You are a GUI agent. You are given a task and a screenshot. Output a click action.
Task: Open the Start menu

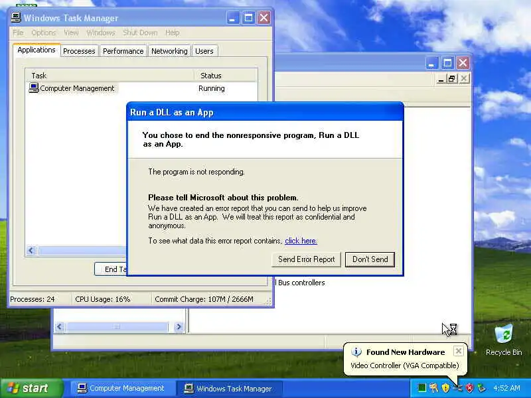(x=31, y=388)
